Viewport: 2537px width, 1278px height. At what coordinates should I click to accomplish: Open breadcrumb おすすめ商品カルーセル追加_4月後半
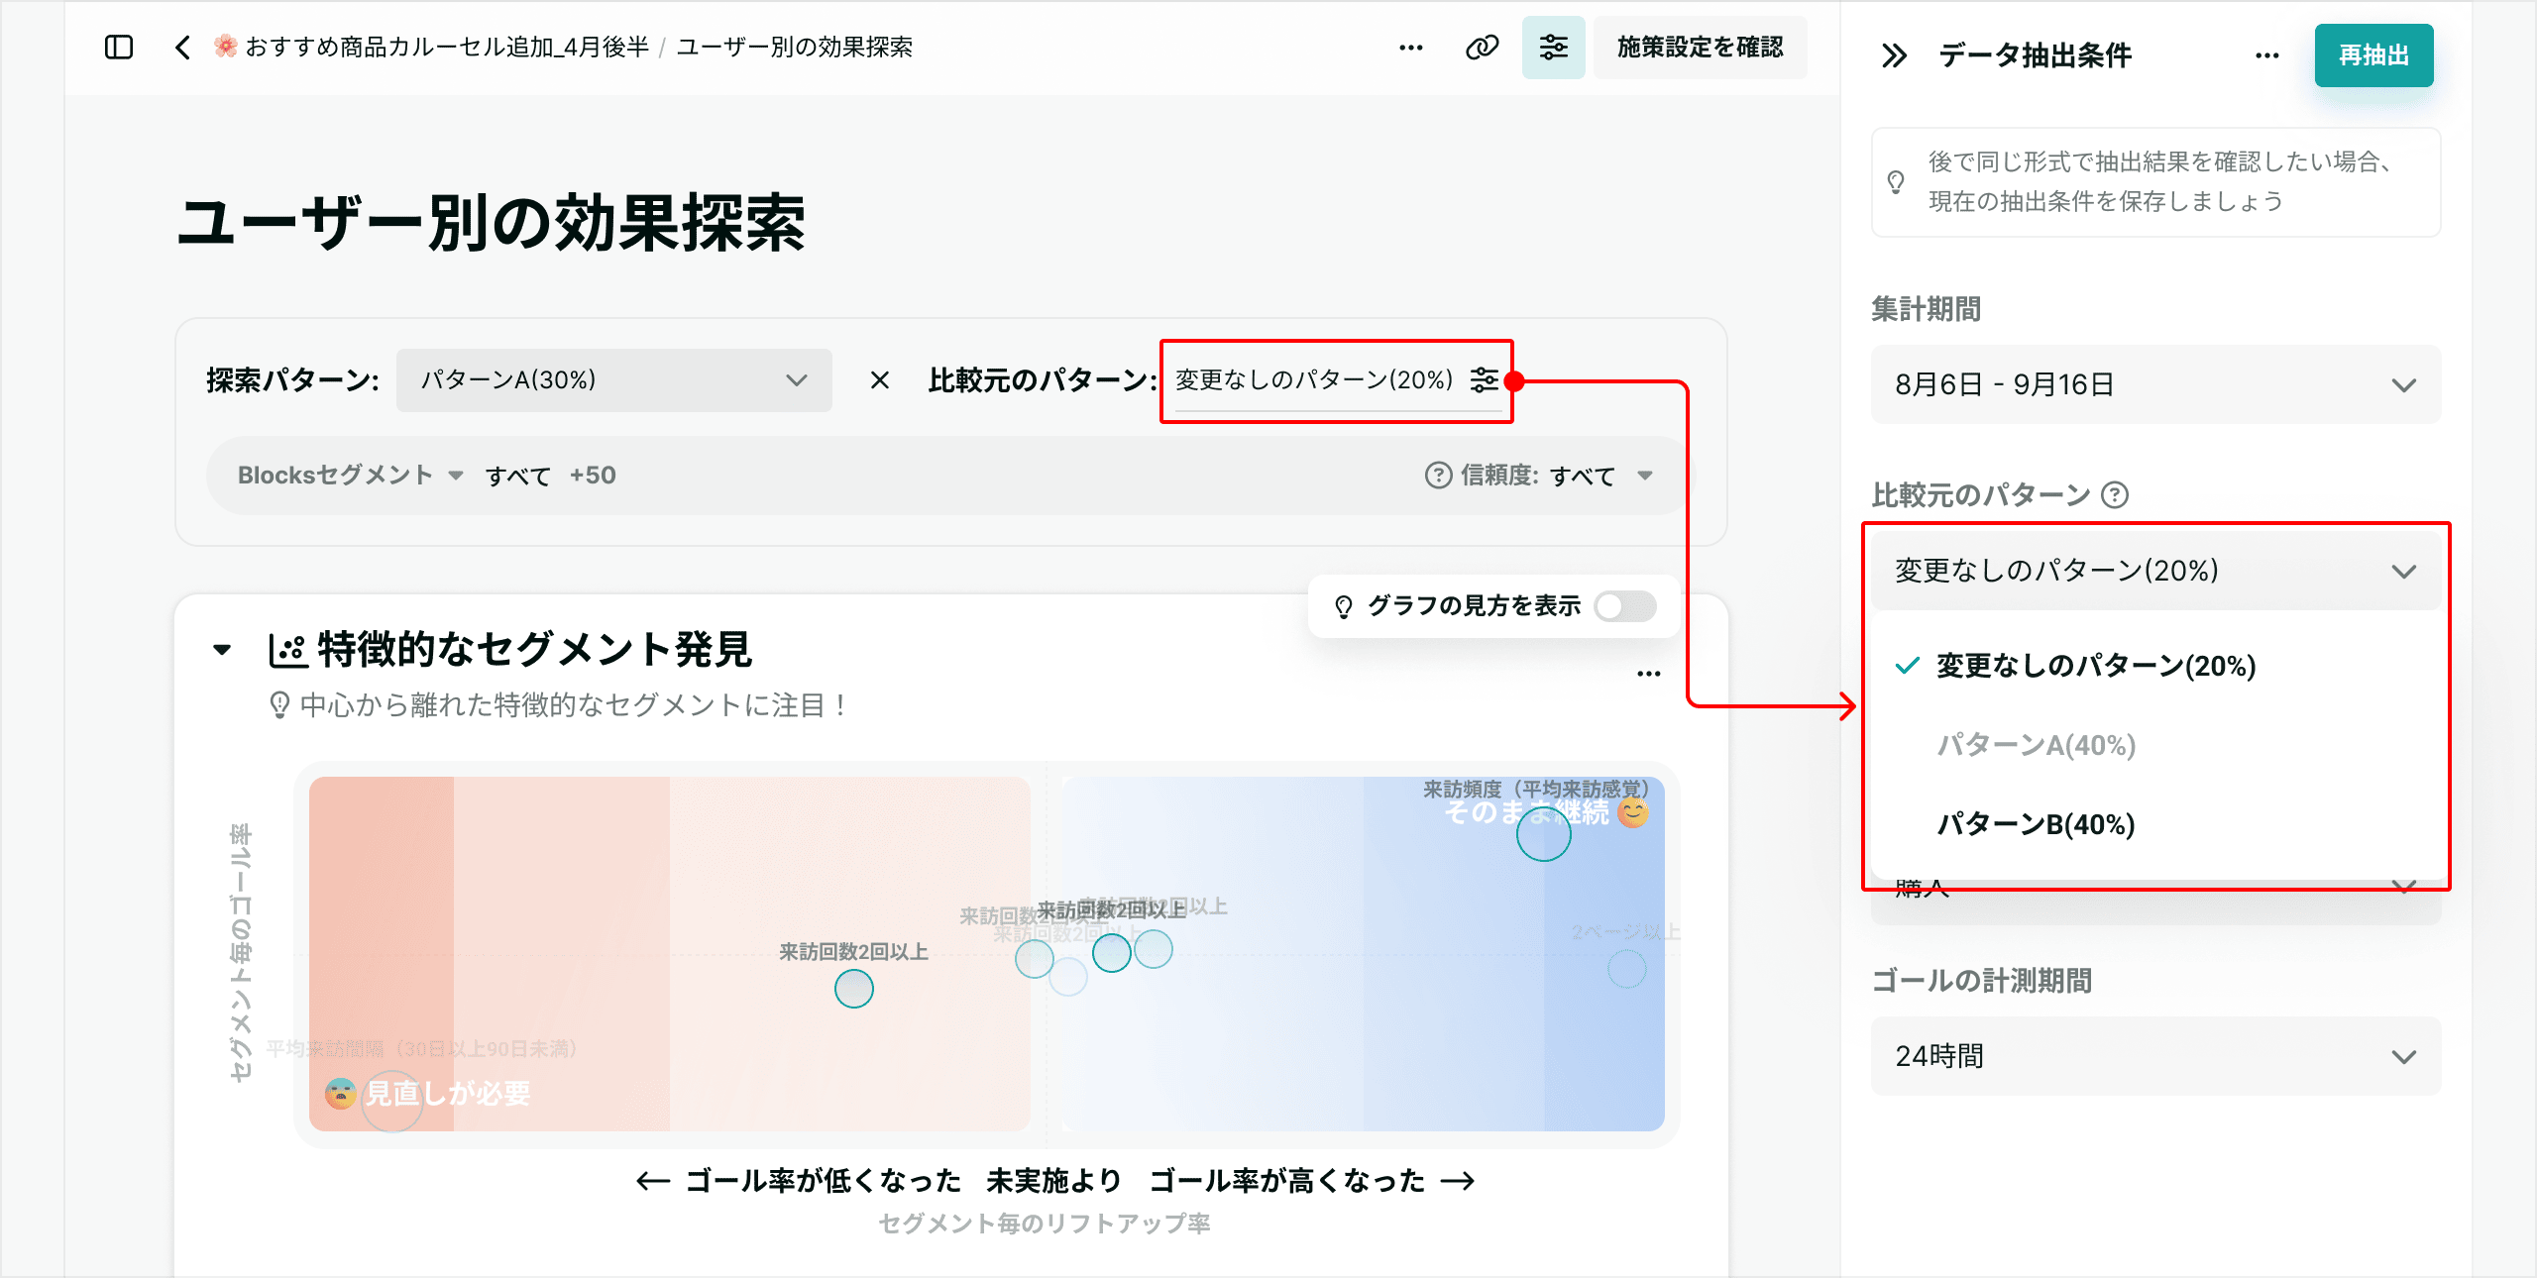pos(433,47)
